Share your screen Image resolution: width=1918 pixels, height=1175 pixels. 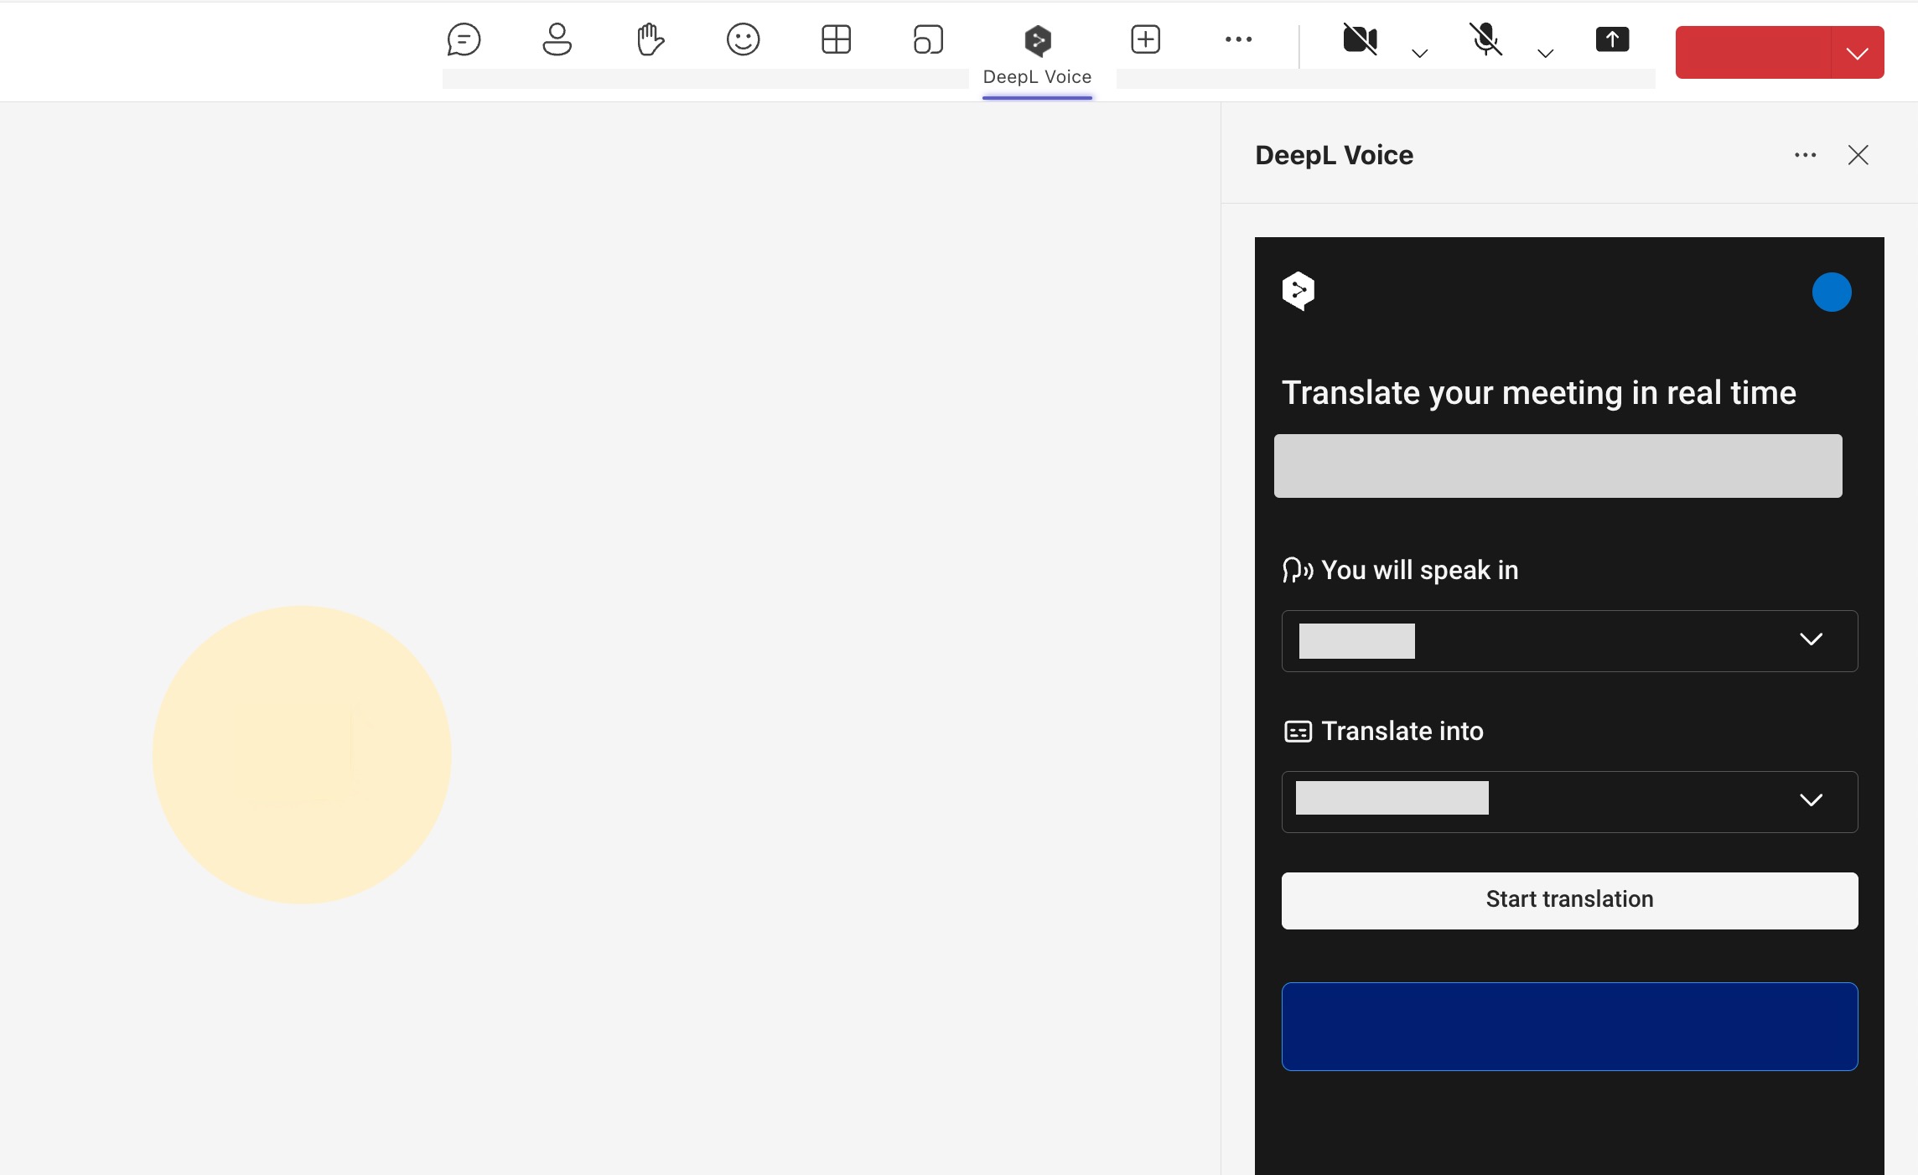[1610, 39]
